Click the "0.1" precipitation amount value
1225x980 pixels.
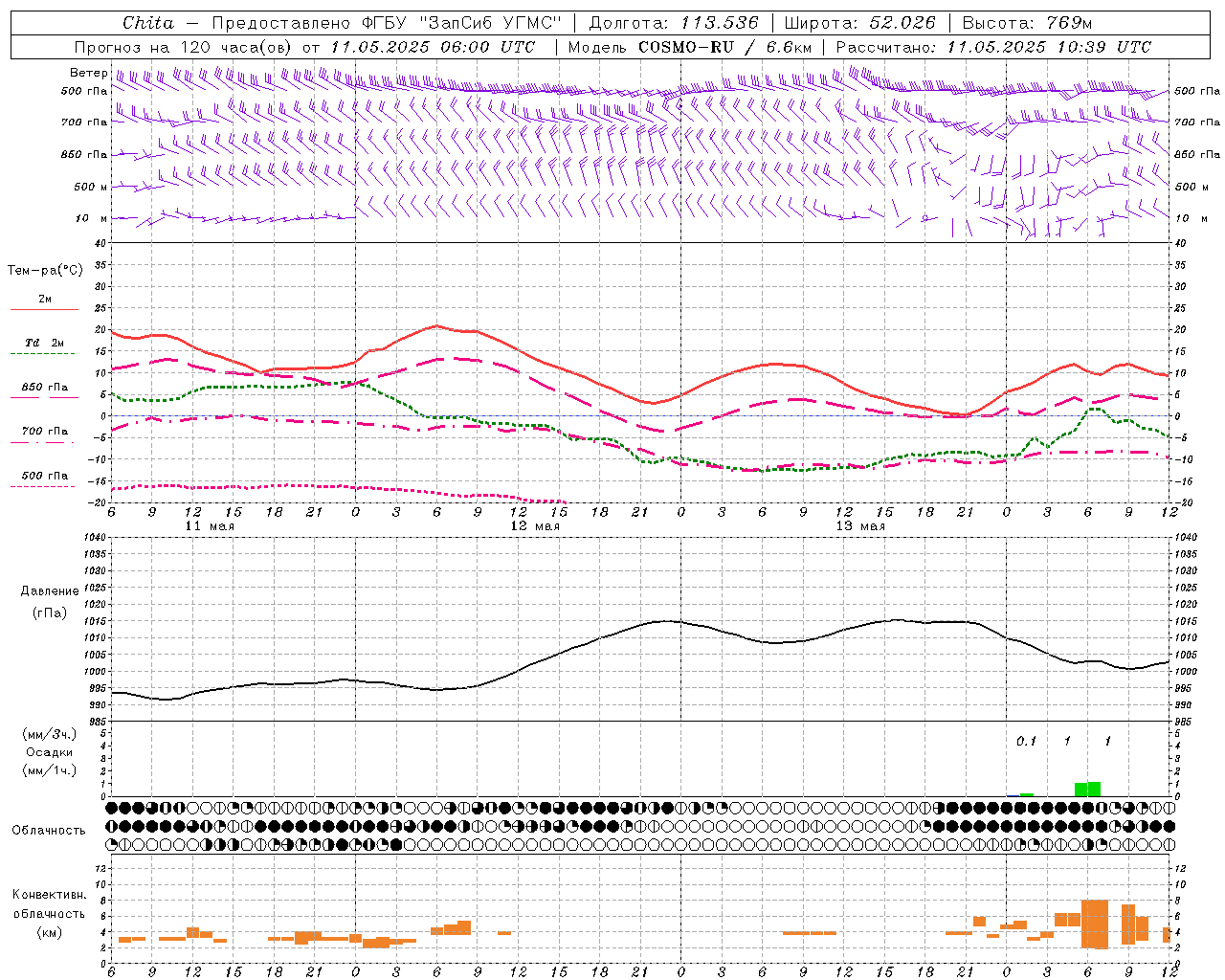[1026, 741]
